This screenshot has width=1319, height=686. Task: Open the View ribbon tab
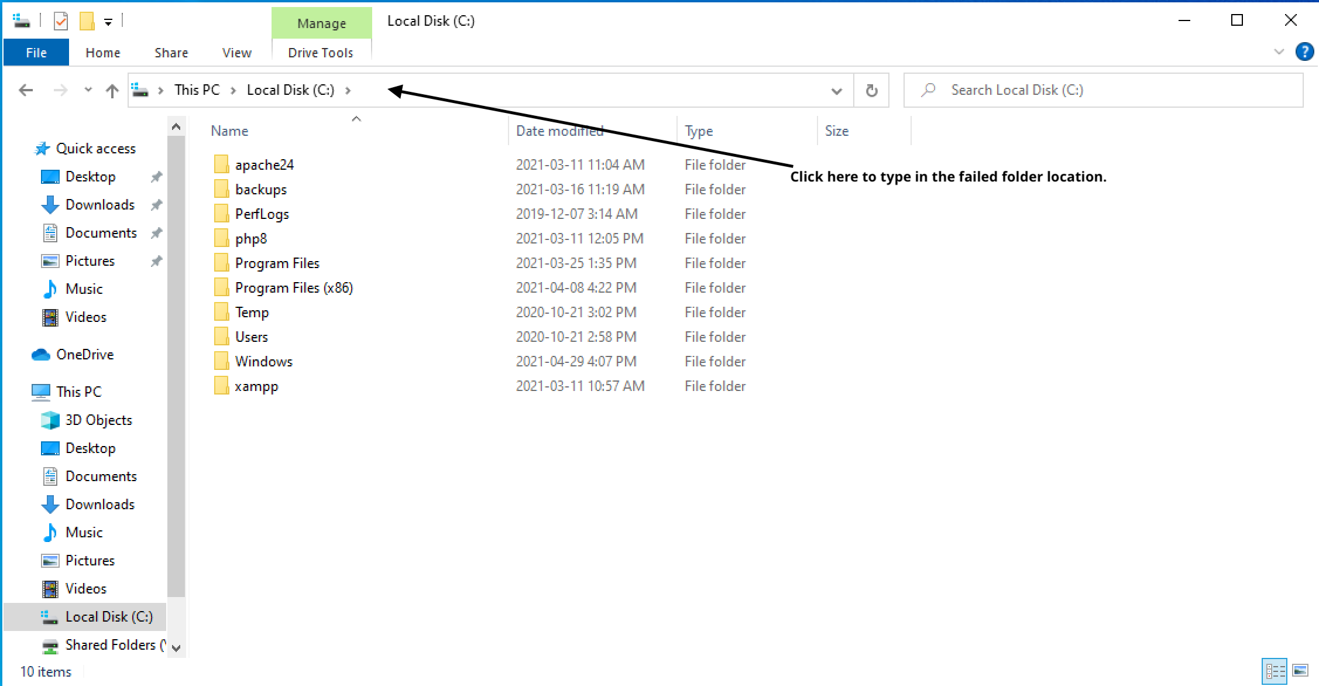pos(236,53)
